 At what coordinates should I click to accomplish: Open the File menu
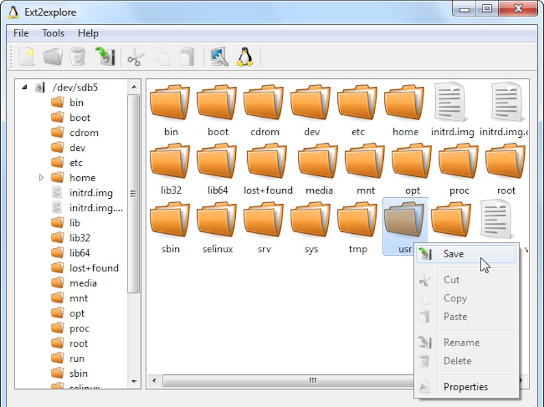(20, 33)
